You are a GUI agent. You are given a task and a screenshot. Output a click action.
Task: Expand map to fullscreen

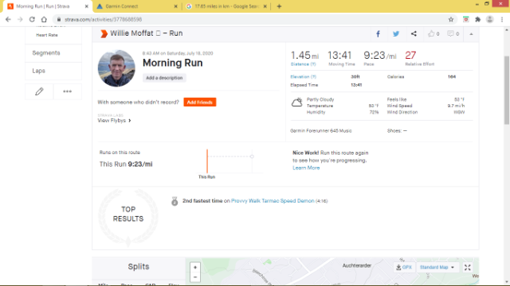coord(468,268)
